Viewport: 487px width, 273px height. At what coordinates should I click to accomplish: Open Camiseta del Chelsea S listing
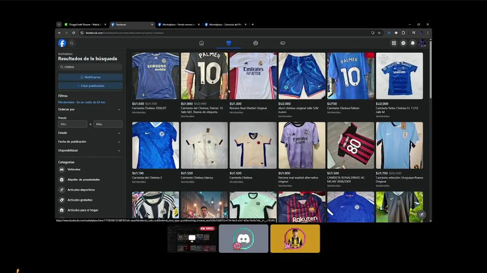pyautogui.click(x=156, y=145)
